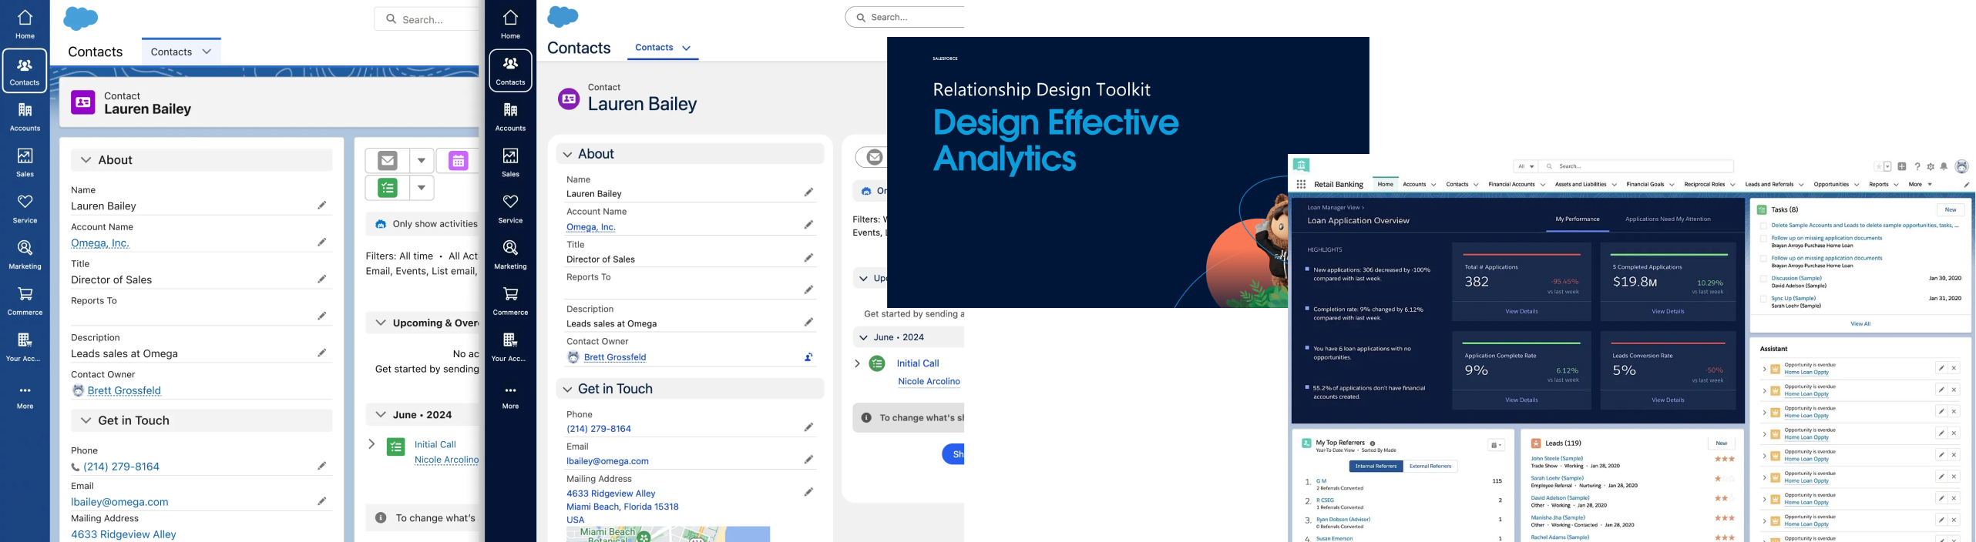Viewport: 1976px width, 542px height.
Task: Open App Launcher grid in Retail Banking
Action: [1301, 185]
